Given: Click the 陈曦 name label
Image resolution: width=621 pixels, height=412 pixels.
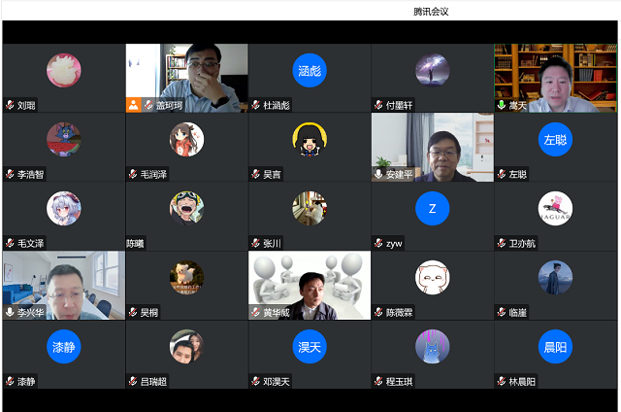Looking at the screenshot, I should point(137,244).
